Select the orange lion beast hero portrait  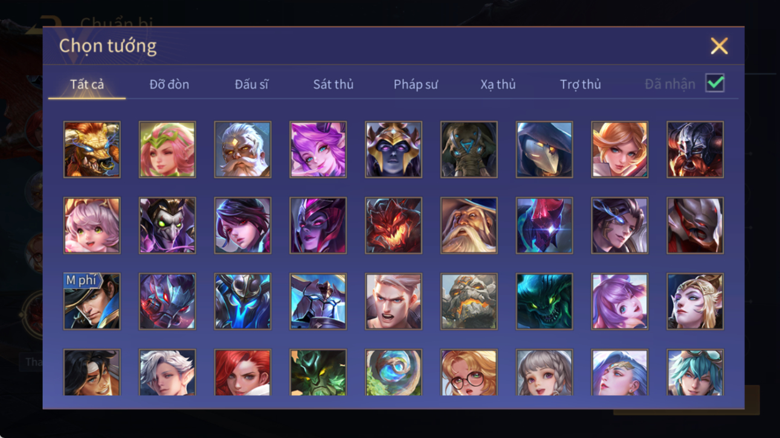pyautogui.click(x=92, y=150)
